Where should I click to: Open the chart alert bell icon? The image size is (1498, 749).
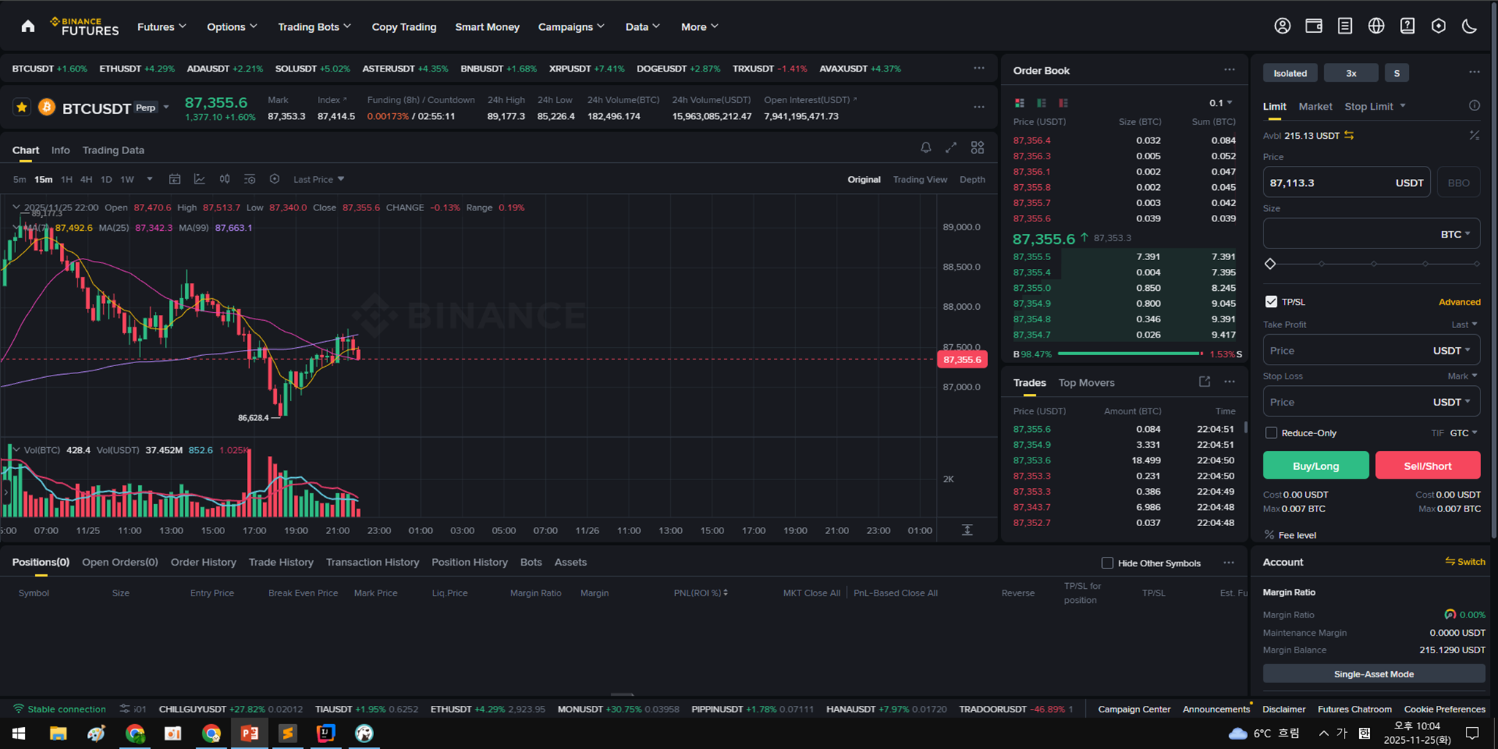pos(926,148)
